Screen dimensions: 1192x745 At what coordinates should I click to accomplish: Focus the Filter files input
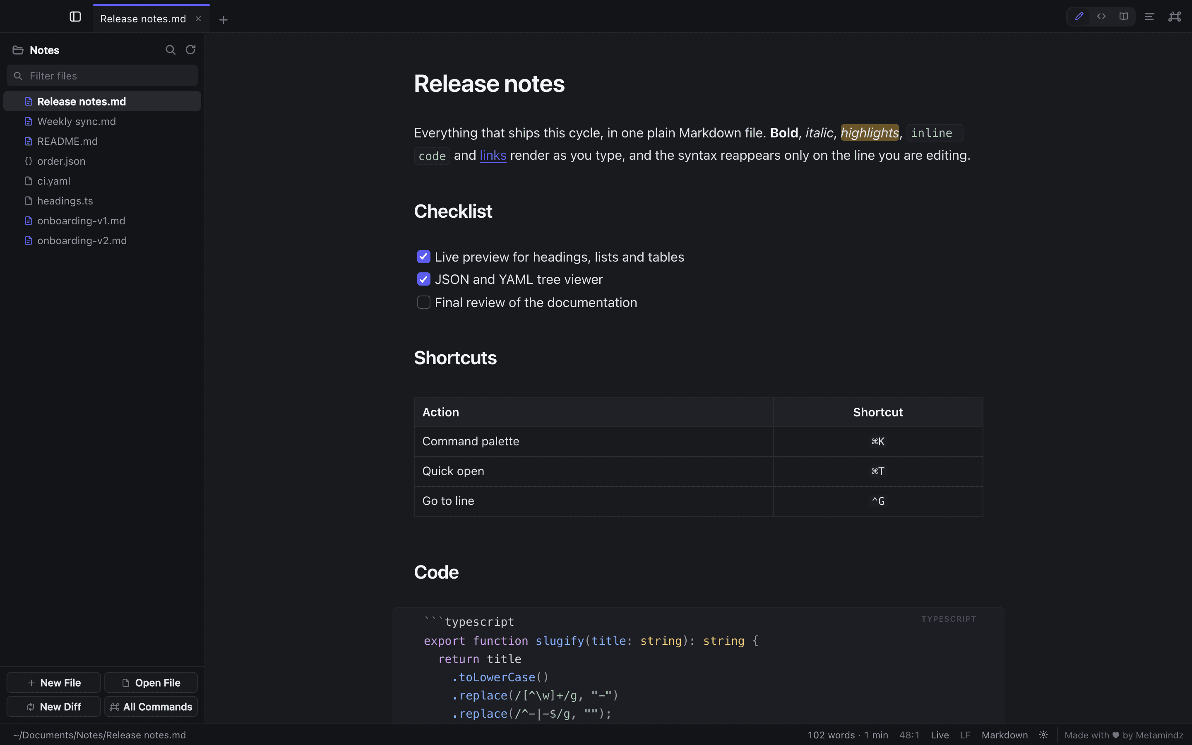click(102, 76)
